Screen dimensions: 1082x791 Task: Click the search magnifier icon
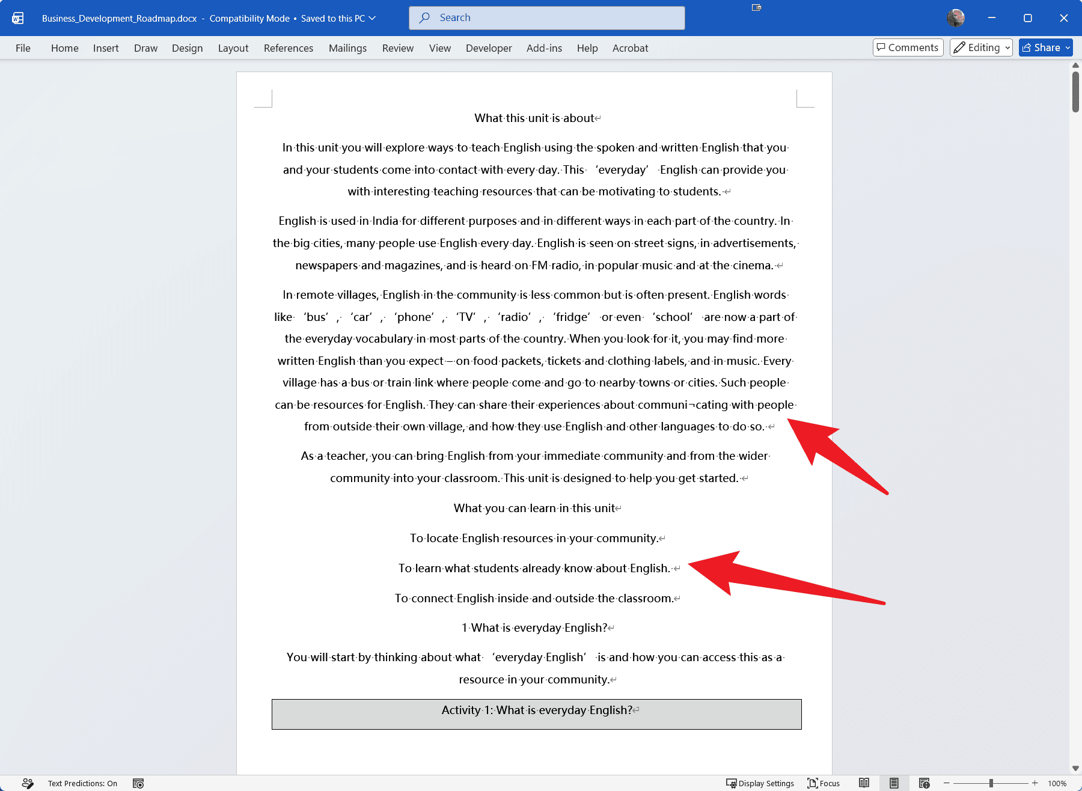pos(424,18)
